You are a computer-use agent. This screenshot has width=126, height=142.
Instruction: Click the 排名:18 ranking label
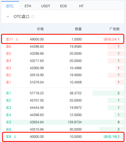pyautogui.click(x=110, y=137)
